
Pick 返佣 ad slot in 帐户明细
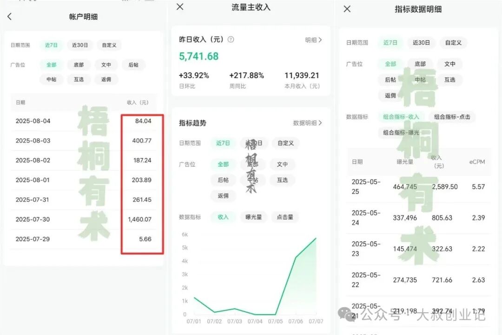coord(106,80)
